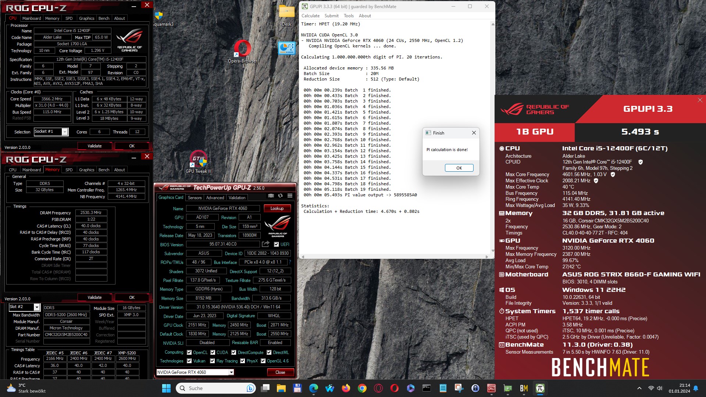This screenshot has width=706, height=397.
Task: Click Validate in the Memory CPU-Z window
Action: point(95,297)
